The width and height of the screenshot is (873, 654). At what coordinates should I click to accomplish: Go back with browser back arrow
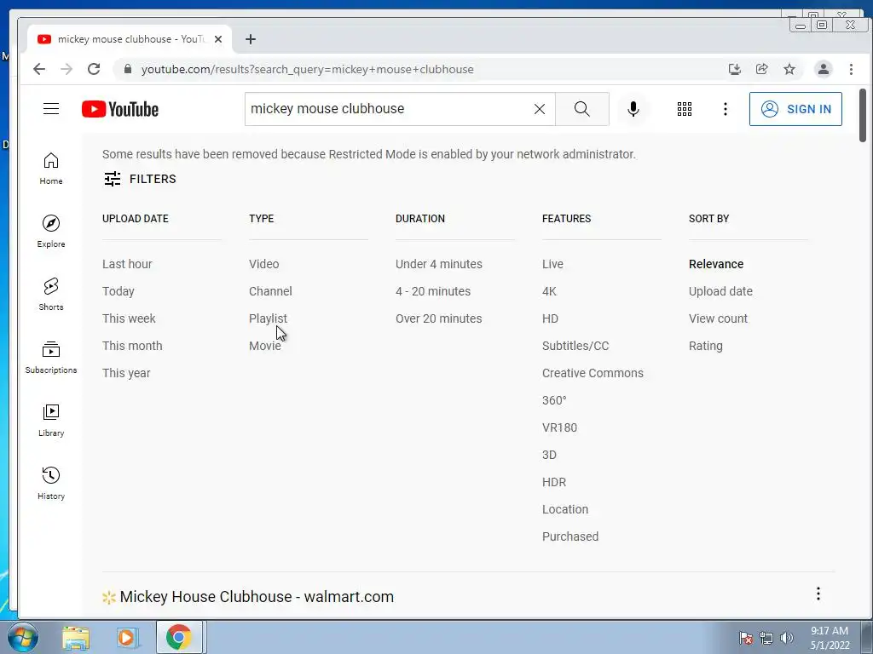coord(39,69)
